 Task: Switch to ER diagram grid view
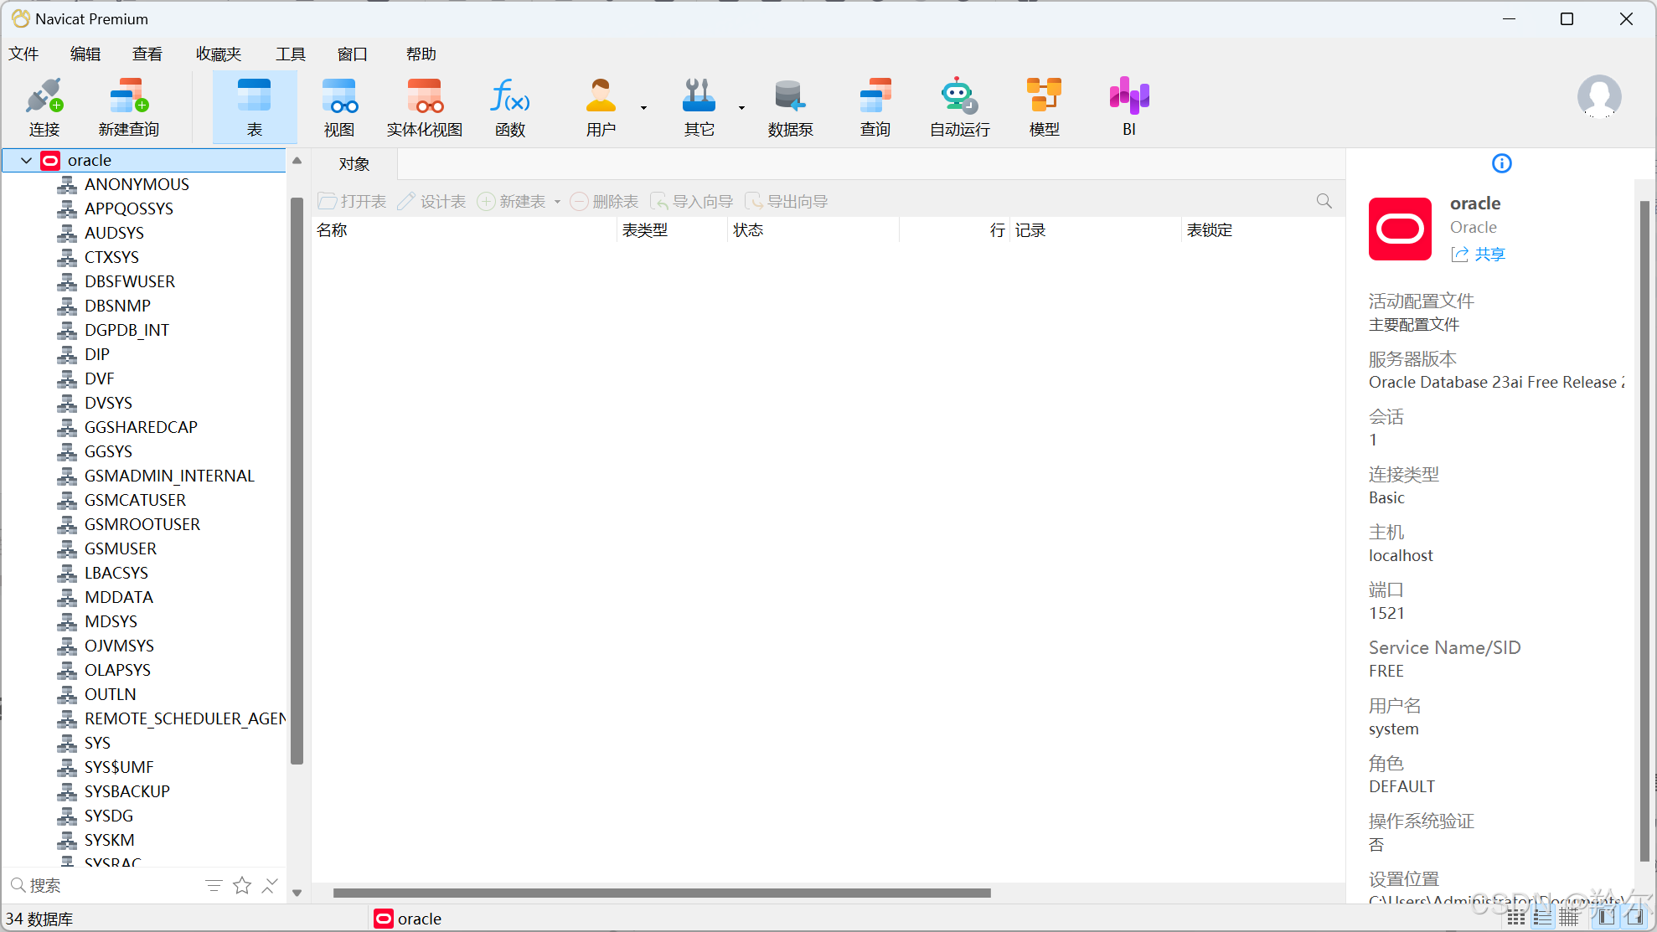click(1568, 917)
